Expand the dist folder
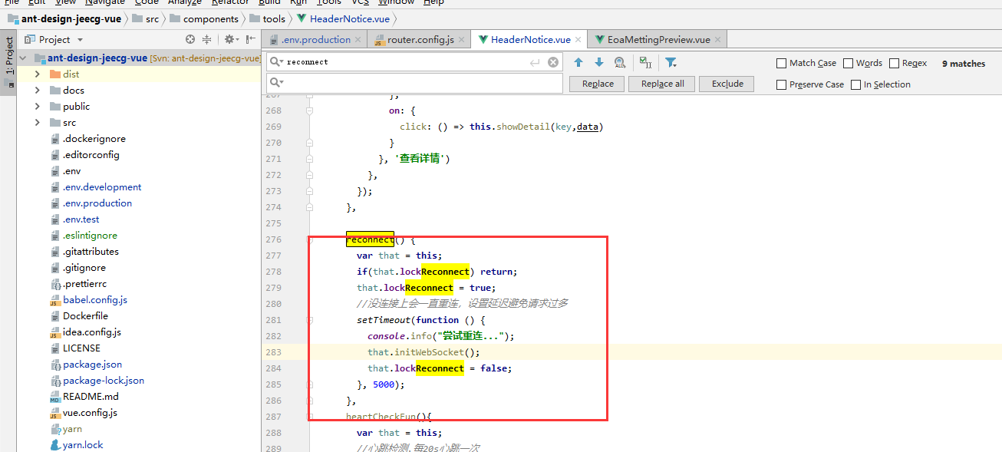The height and width of the screenshot is (452, 1002). tap(38, 74)
